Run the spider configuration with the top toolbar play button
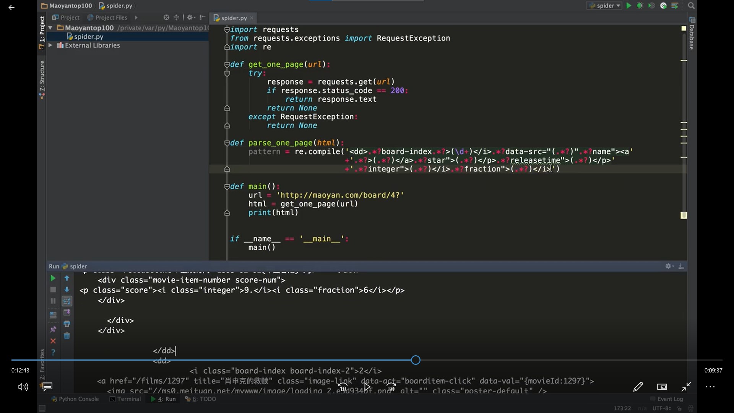The height and width of the screenshot is (413, 734). point(628,6)
